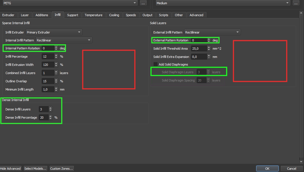Increase Infill Percentage with up arrow

(56, 55)
